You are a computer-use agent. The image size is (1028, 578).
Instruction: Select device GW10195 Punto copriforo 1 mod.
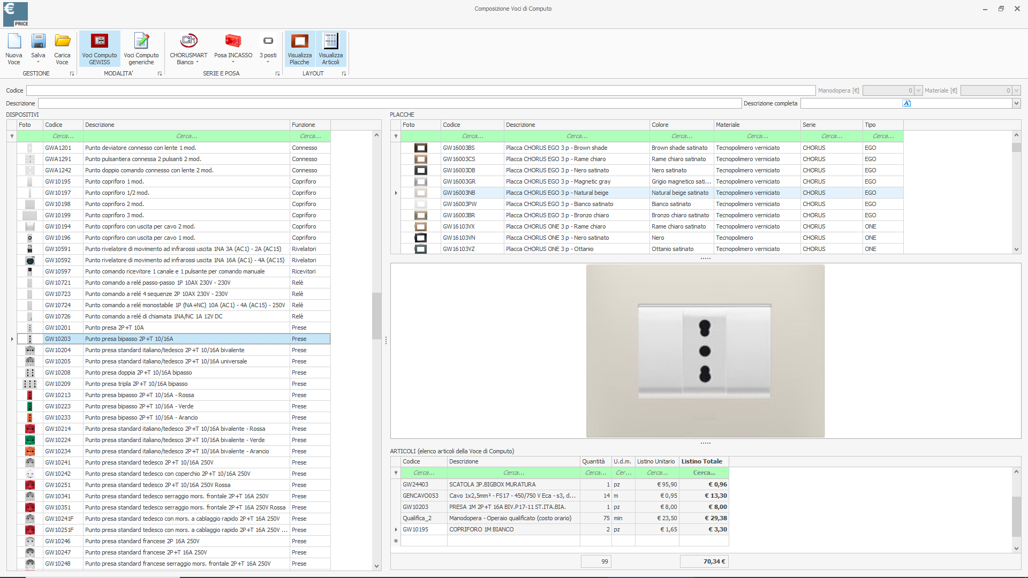(173, 181)
